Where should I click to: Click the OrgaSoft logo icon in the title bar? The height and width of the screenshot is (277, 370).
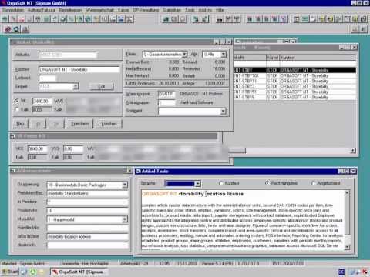3,3
